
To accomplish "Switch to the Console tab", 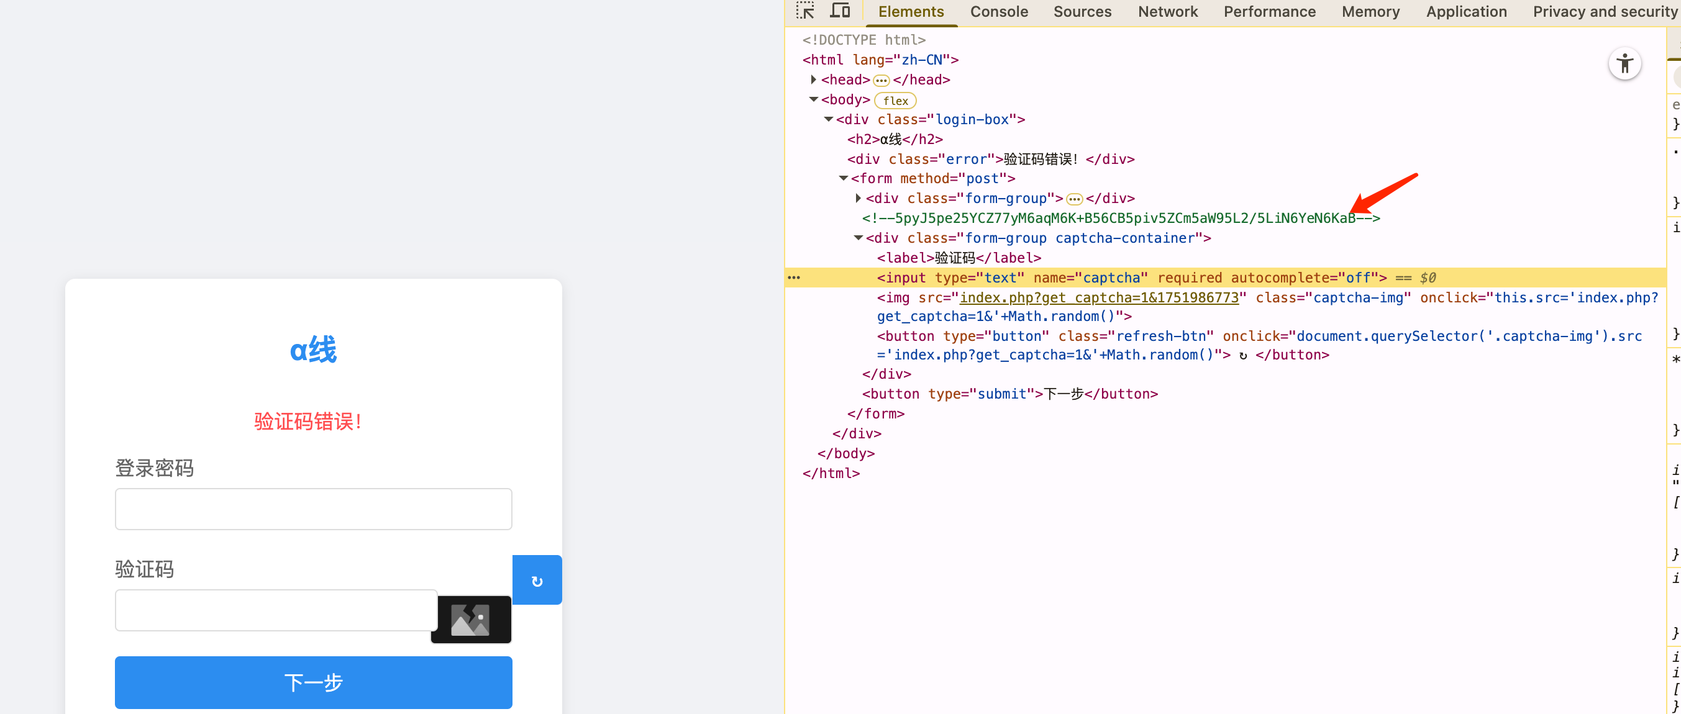I will click(x=998, y=12).
